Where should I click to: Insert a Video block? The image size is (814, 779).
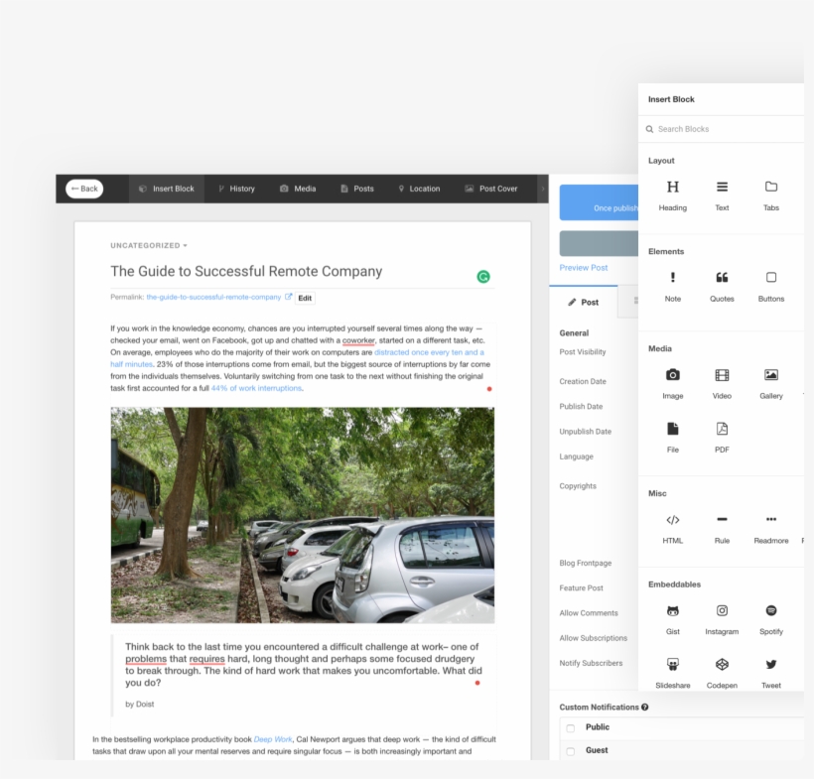click(722, 383)
